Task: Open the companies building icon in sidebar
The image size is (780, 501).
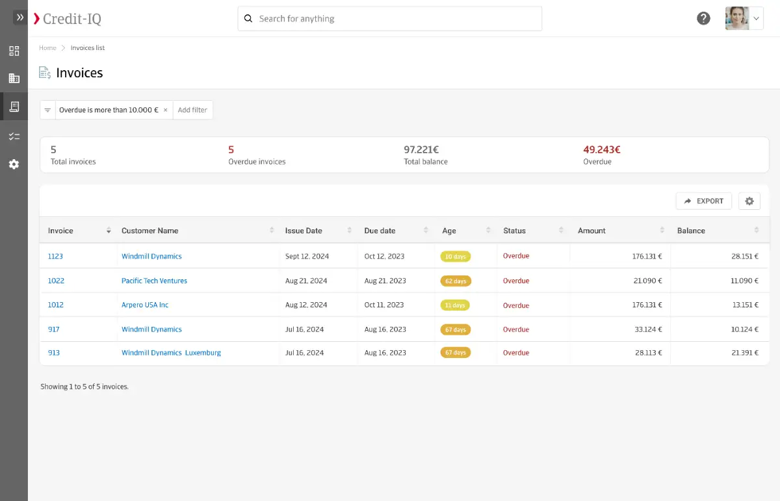Action: pos(14,79)
